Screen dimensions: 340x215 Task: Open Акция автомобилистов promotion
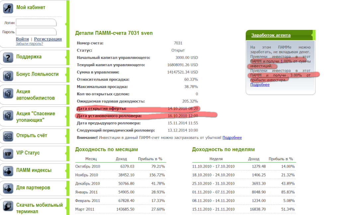click(36, 95)
